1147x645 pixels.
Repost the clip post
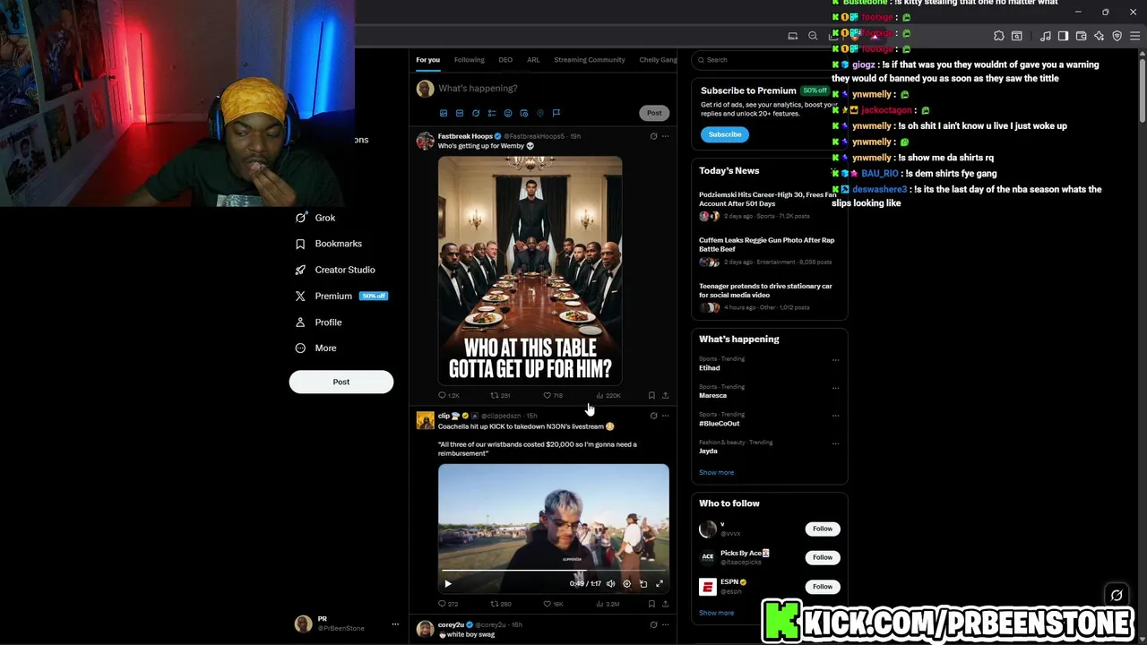point(500,604)
